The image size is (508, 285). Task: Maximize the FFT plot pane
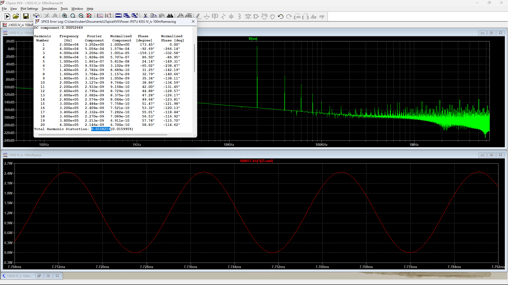pyautogui.click(x=491, y=33)
